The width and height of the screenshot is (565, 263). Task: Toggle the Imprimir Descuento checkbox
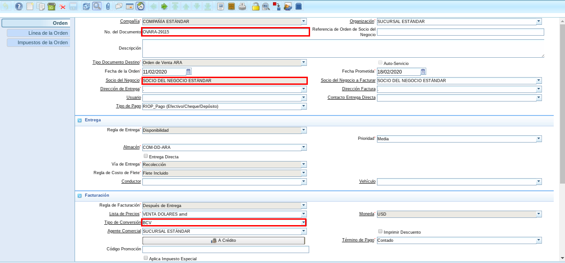380,231
